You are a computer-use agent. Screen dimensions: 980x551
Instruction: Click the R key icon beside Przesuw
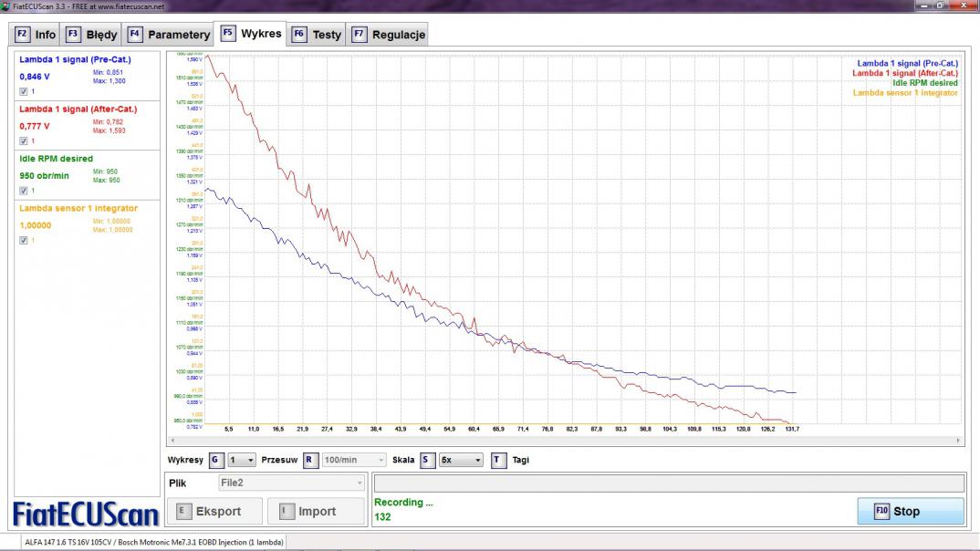pos(310,461)
